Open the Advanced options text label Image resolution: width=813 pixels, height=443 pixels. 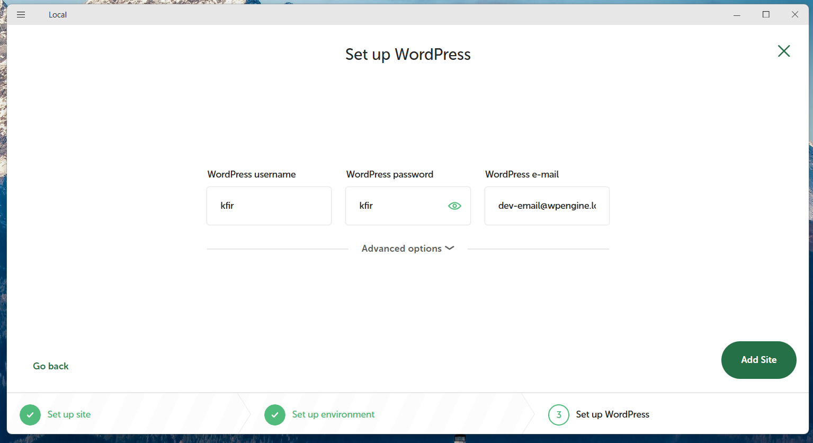[401, 249]
